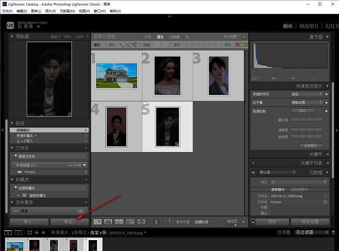
Task: Click the 导出 export button
Action: pyautogui.click(x=69, y=222)
